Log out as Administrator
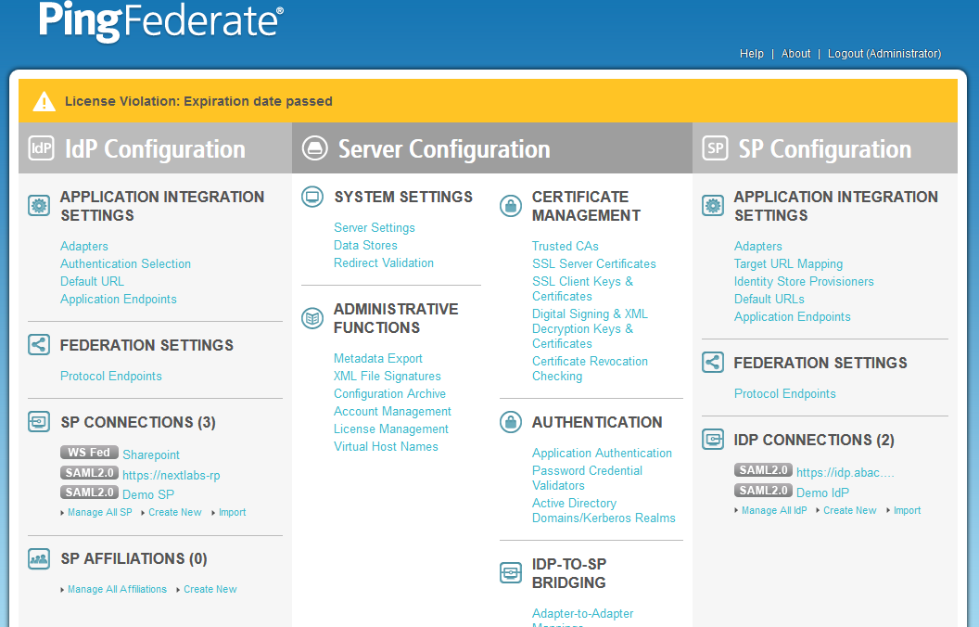 pos(884,54)
